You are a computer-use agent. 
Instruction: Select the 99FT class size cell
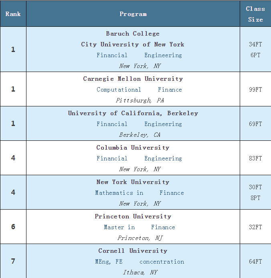point(255,90)
